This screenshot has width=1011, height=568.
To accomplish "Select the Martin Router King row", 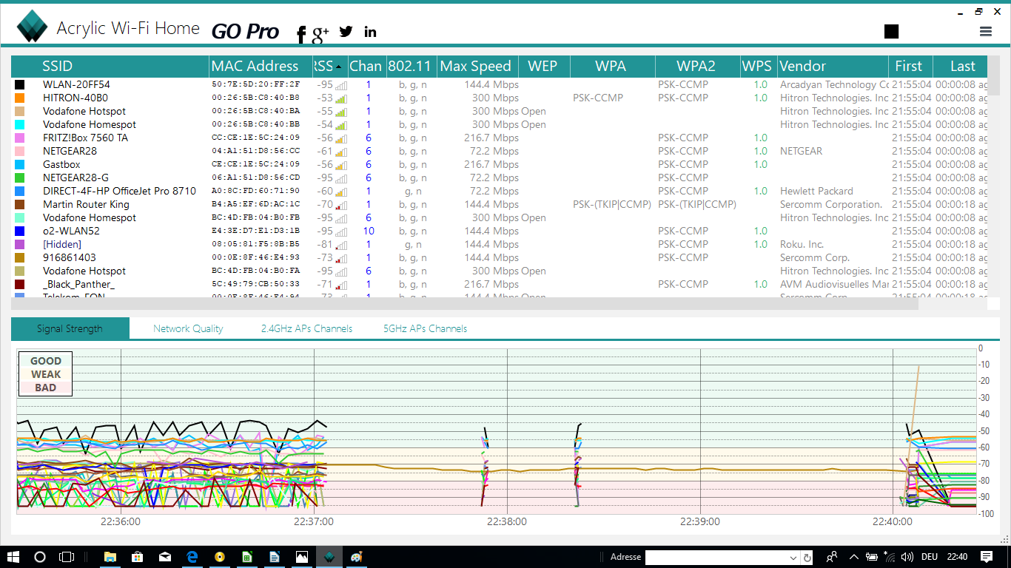I will 499,205.
